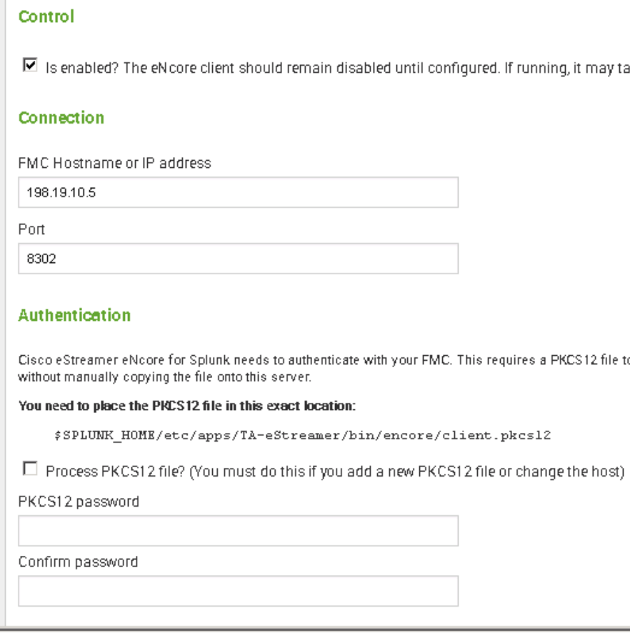The height and width of the screenshot is (633, 630).
Task: Select the Confirm password input box
Action: [238, 592]
